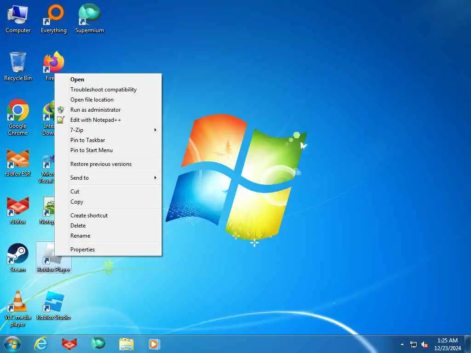The image size is (471, 353).
Task: Select the Google Chrome shortcut
Action: point(18,118)
